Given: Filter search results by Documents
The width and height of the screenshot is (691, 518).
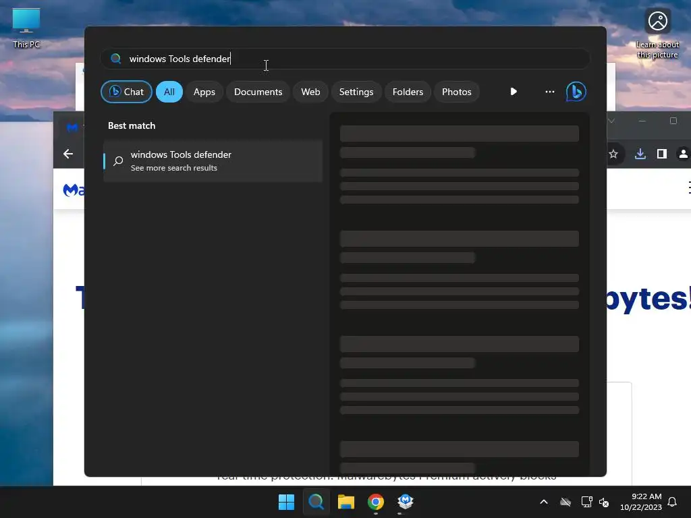Looking at the screenshot, I should [x=258, y=92].
